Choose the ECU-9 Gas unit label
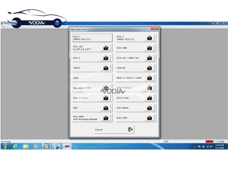This screenshot has width=228, height=171. (123, 98)
